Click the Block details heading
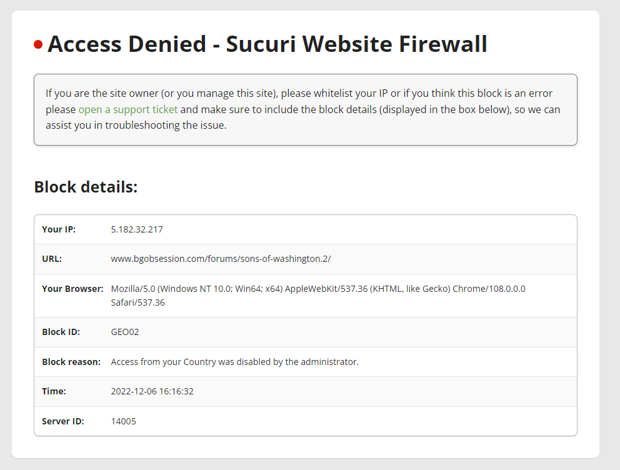The width and height of the screenshot is (620, 470). point(86,187)
